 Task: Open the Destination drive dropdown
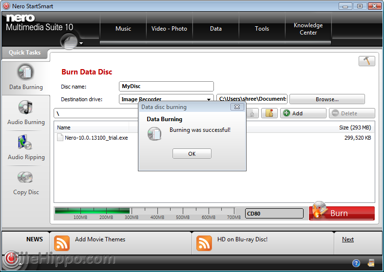pos(166,99)
